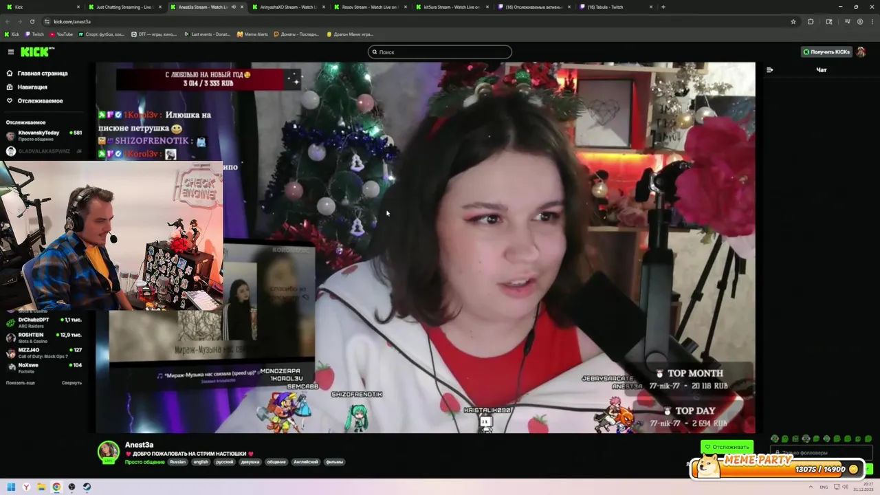Open browser extensions puzzle icon

[811, 21]
